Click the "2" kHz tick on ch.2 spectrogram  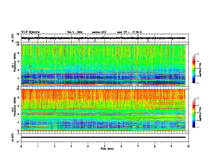tap(18, 122)
